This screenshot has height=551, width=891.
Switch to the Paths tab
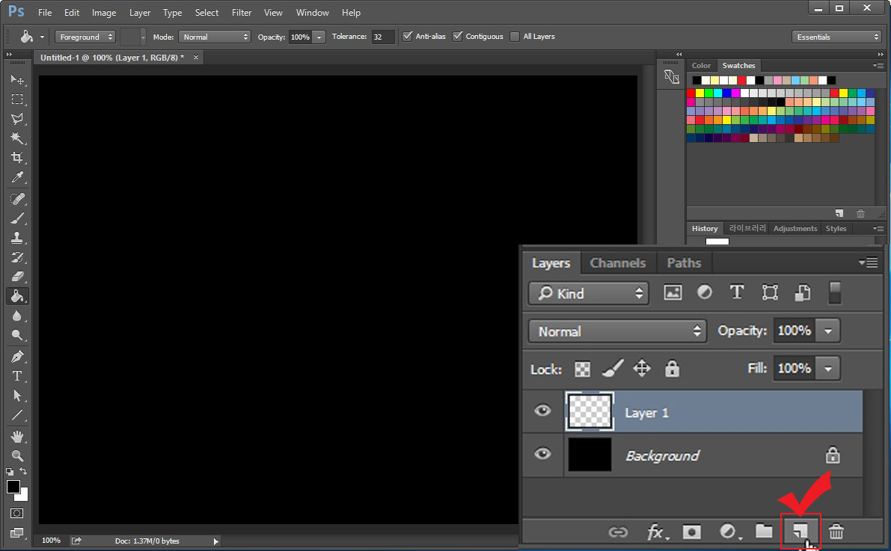(x=685, y=263)
